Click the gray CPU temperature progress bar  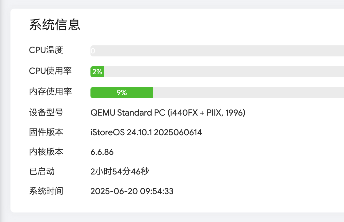pyautogui.click(x=215, y=51)
